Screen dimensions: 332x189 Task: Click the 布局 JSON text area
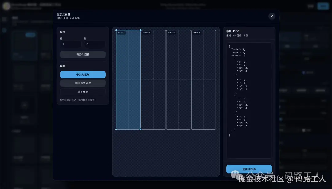point(249,100)
